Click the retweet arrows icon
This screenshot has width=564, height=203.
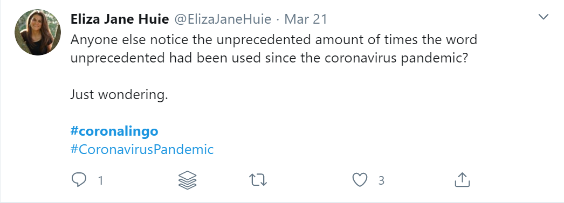pyautogui.click(x=258, y=180)
